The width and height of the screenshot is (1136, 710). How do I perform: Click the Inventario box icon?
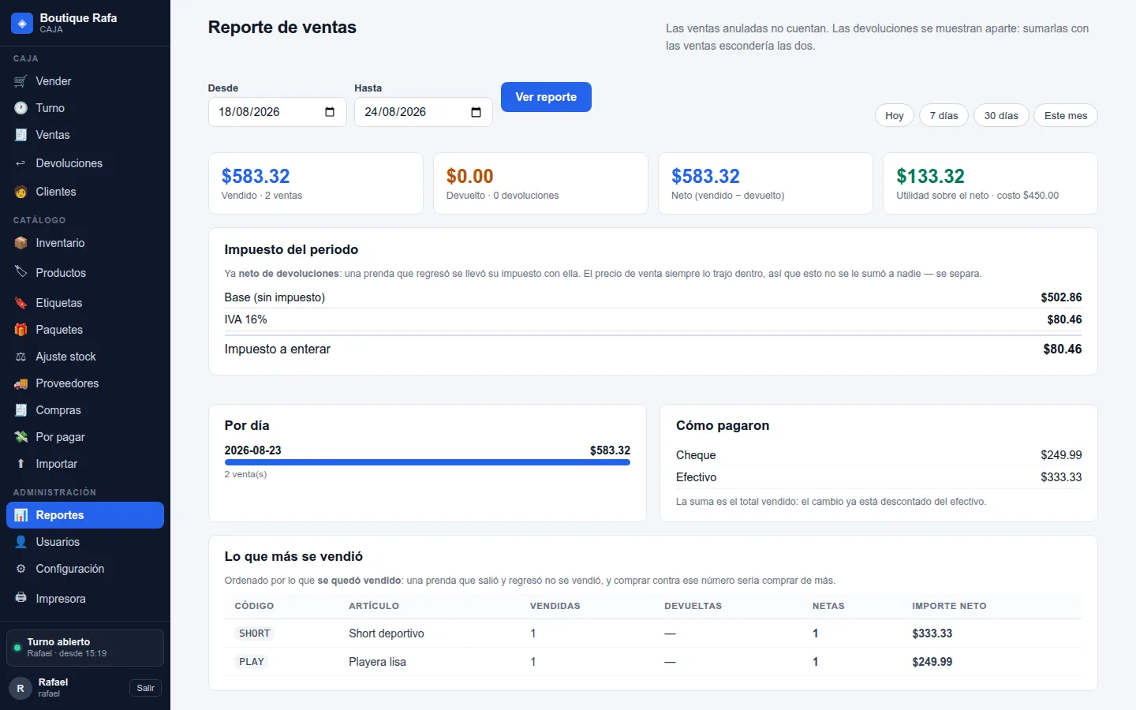pyautogui.click(x=21, y=243)
